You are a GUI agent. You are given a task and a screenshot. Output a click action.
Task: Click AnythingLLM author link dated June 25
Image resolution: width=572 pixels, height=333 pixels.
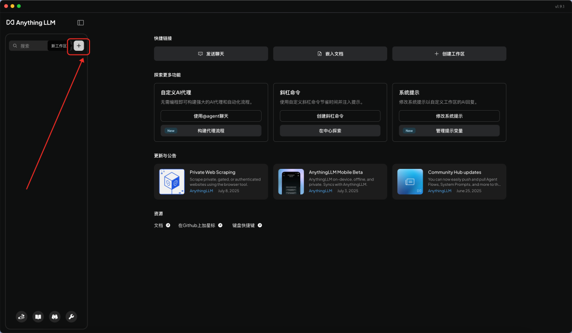point(440,191)
